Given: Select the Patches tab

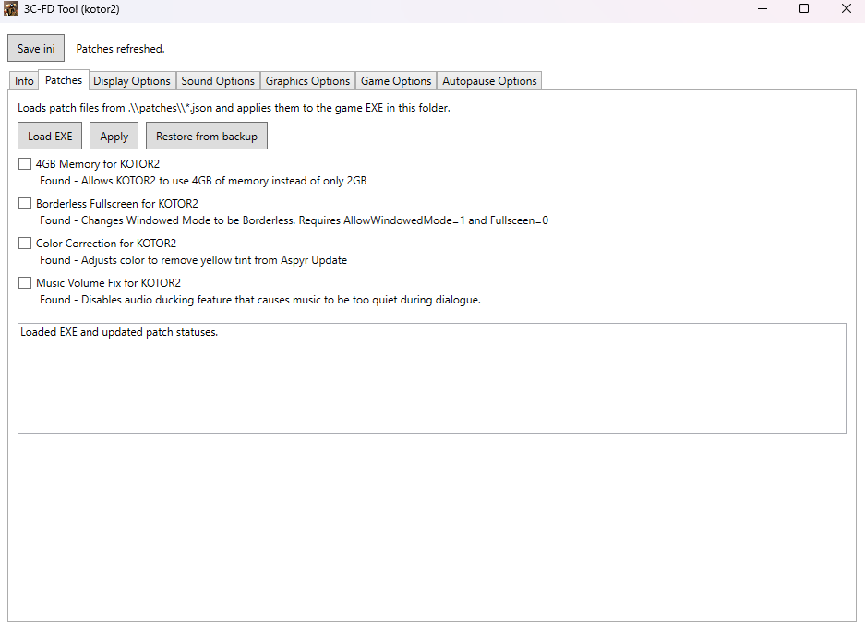Looking at the screenshot, I should pos(64,80).
